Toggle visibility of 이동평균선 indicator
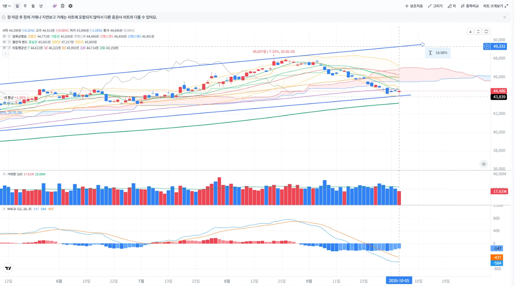The image size is (514, 286). [4, 48]
